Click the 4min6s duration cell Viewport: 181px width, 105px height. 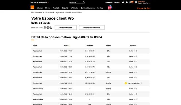108,83
